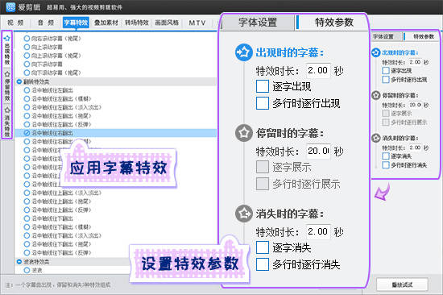Image resolution: width=443 pixels, height=295 pixels.
Task: Select 向上滚动字幕 effect without trailing
Action: tap(43, 47)
